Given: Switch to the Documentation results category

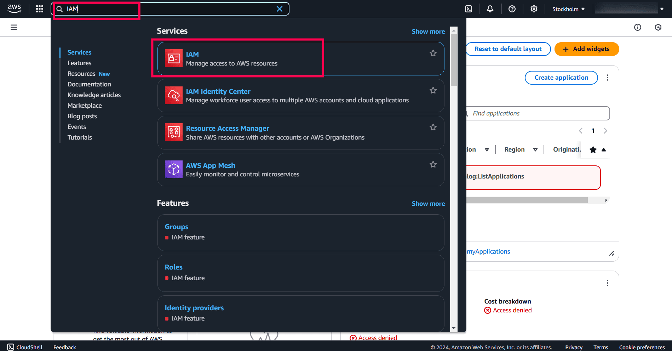Looking at the screenshot, I should coord(89,84).
